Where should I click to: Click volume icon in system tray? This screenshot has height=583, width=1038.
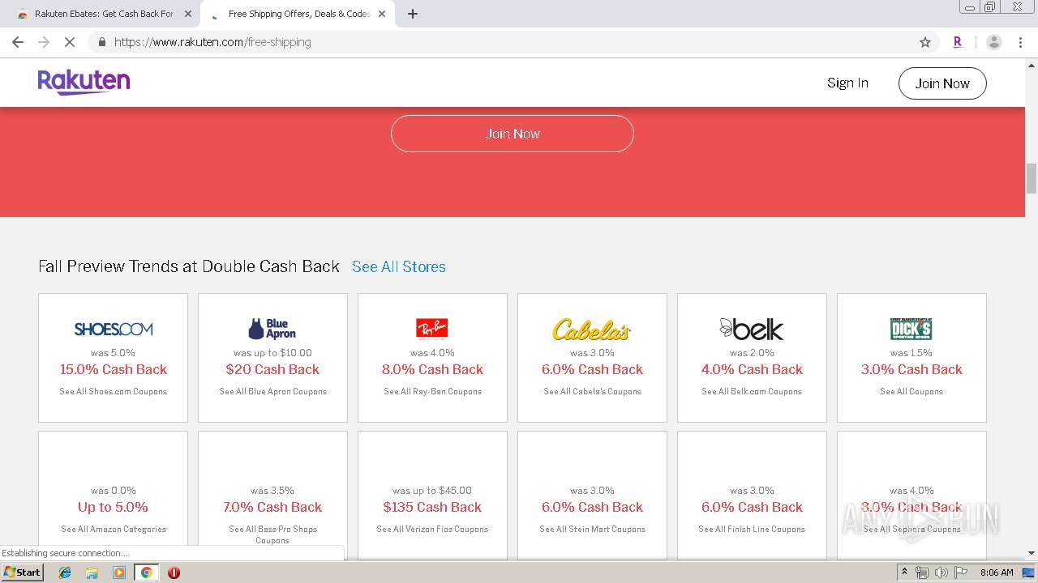pos(941,572)
